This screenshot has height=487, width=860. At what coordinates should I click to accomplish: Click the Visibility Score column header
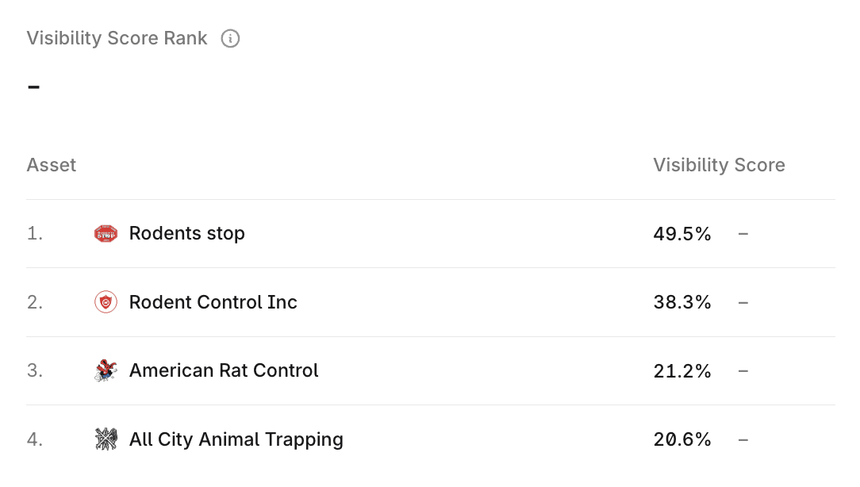pyautogui.click(x=719, y=165)
